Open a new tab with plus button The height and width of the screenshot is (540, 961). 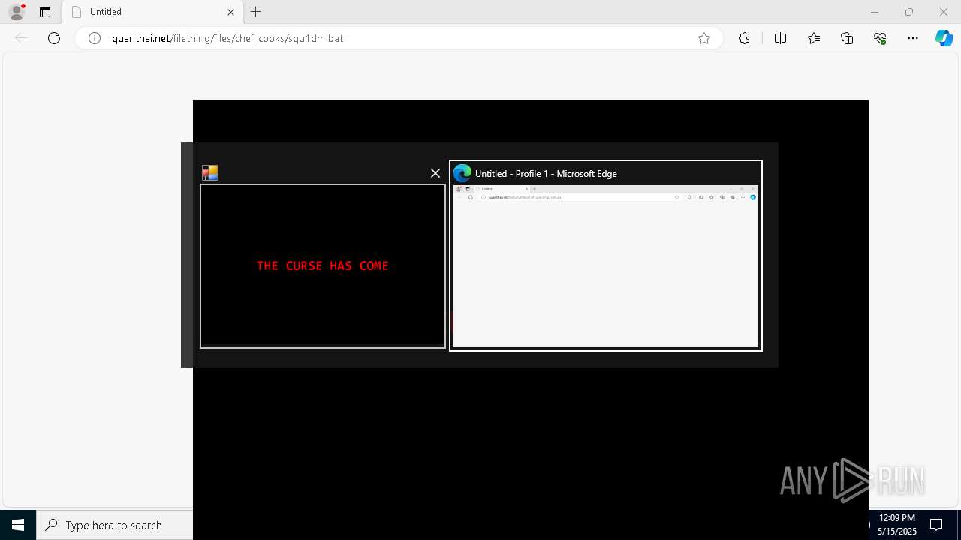[256, 12]
